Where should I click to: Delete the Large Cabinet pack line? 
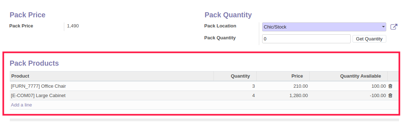tap(390, 96)
